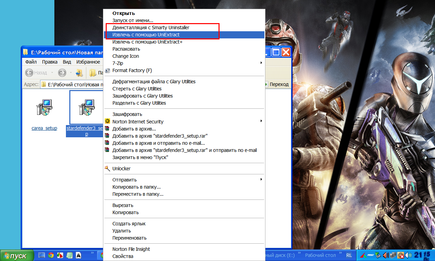Open 'Свойства' at the menu bottom

(x=184, y=256)
